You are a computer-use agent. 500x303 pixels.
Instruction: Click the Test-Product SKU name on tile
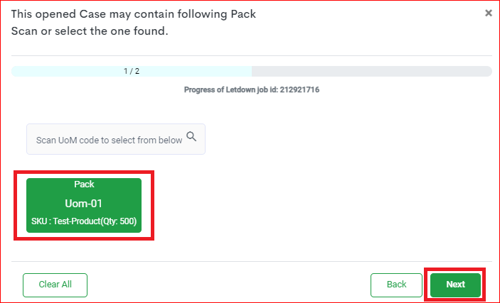point(77,221)
